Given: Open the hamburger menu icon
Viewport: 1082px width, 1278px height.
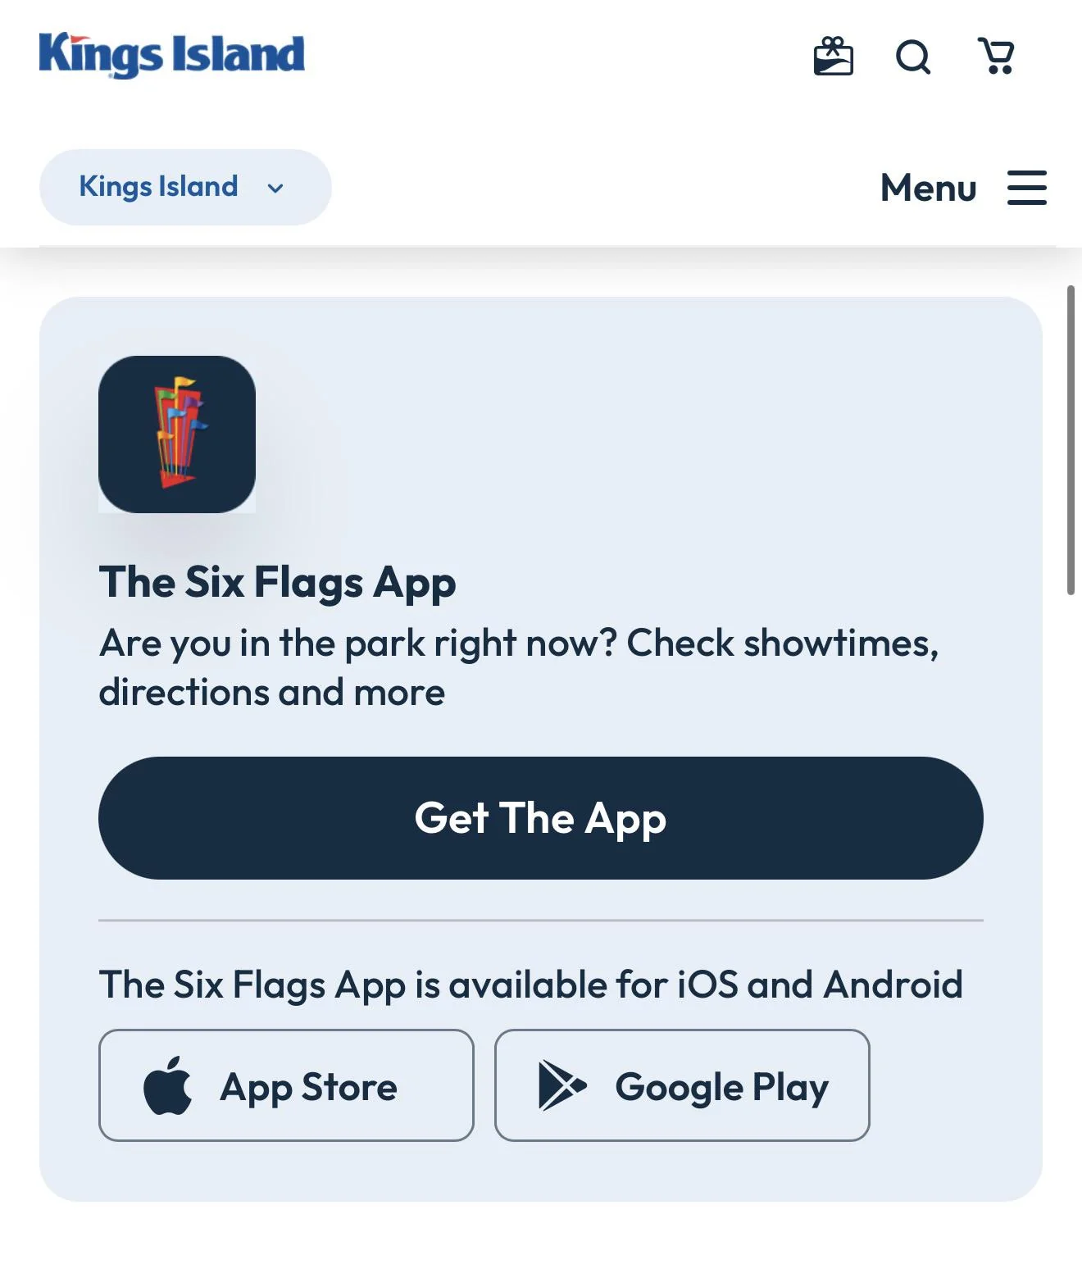Looking at the screenshot, I should pos(1027,188).
